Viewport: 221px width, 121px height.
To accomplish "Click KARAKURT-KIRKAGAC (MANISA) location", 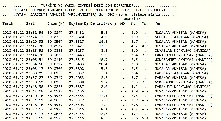I will (x=183, y=87).
